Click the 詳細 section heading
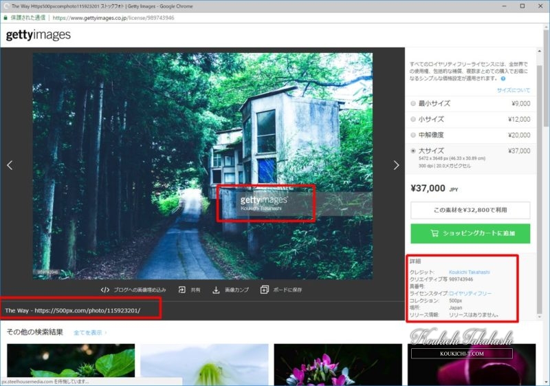 click(415, 261)
